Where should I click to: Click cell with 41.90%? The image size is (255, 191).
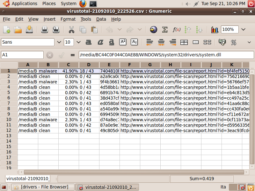coord(69,71)
